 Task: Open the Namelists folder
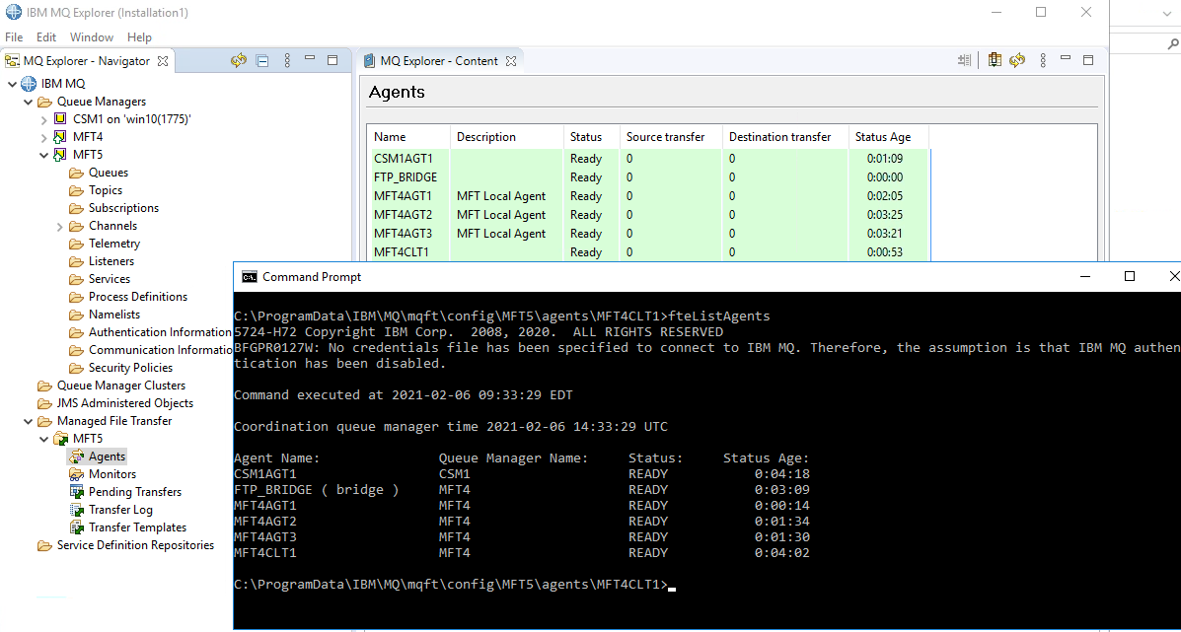(114, 315)
